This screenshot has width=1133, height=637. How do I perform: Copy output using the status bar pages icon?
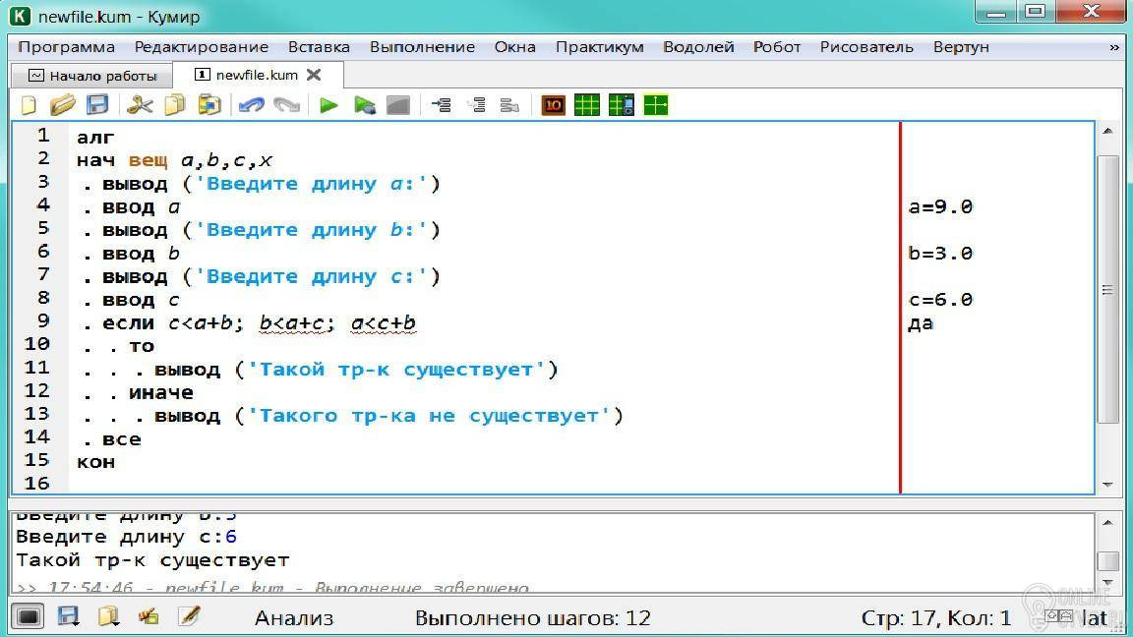108,616
